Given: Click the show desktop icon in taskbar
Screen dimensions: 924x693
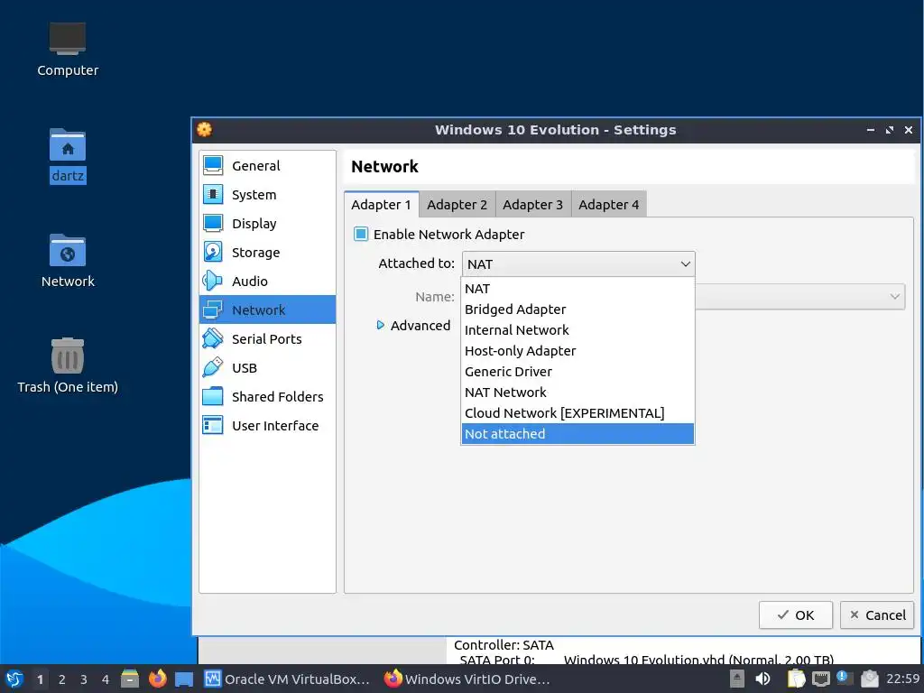Looking at the screenshot, I should pos(184,679).
